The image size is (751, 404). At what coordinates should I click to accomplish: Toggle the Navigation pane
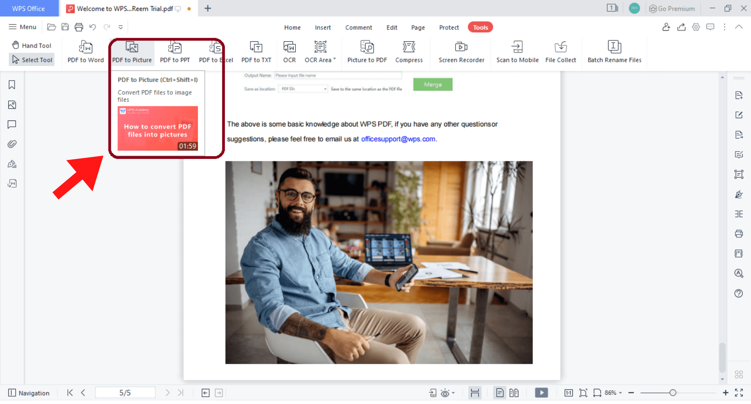point(29,393)
